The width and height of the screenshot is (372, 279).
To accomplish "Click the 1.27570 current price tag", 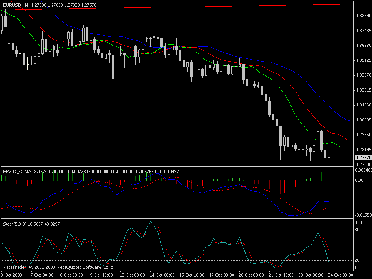I will point(362,159).
